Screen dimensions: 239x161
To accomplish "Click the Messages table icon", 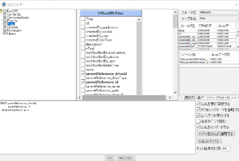I will click(5, 30).
